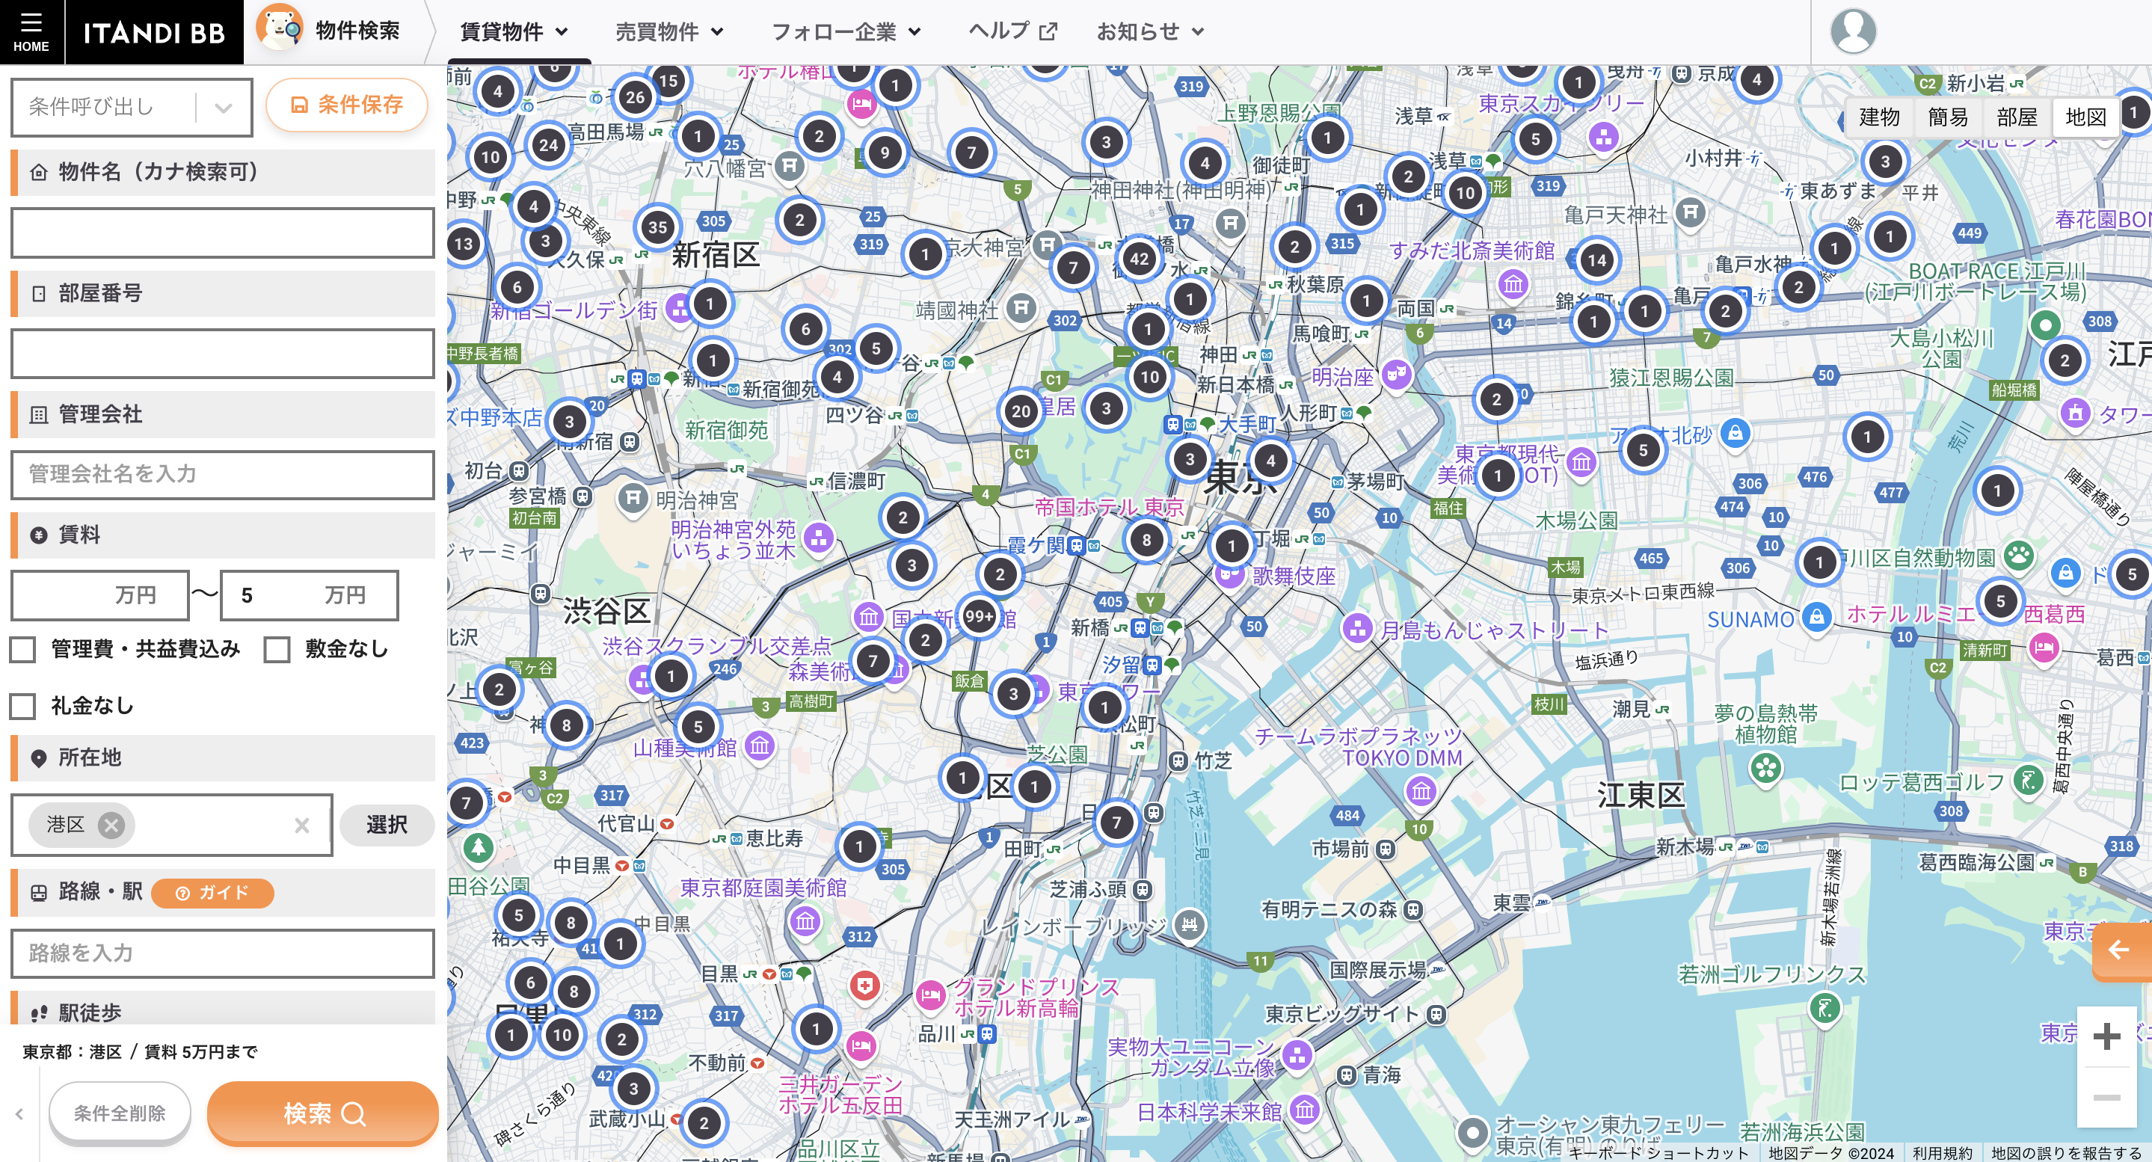Focus the 路線を入力 field

(222, 953)
